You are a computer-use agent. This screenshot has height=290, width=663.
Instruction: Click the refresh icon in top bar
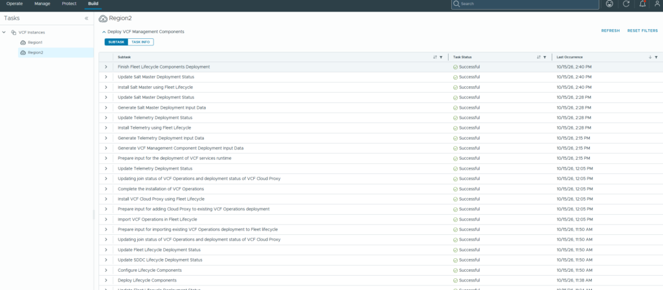click(626, 4)
